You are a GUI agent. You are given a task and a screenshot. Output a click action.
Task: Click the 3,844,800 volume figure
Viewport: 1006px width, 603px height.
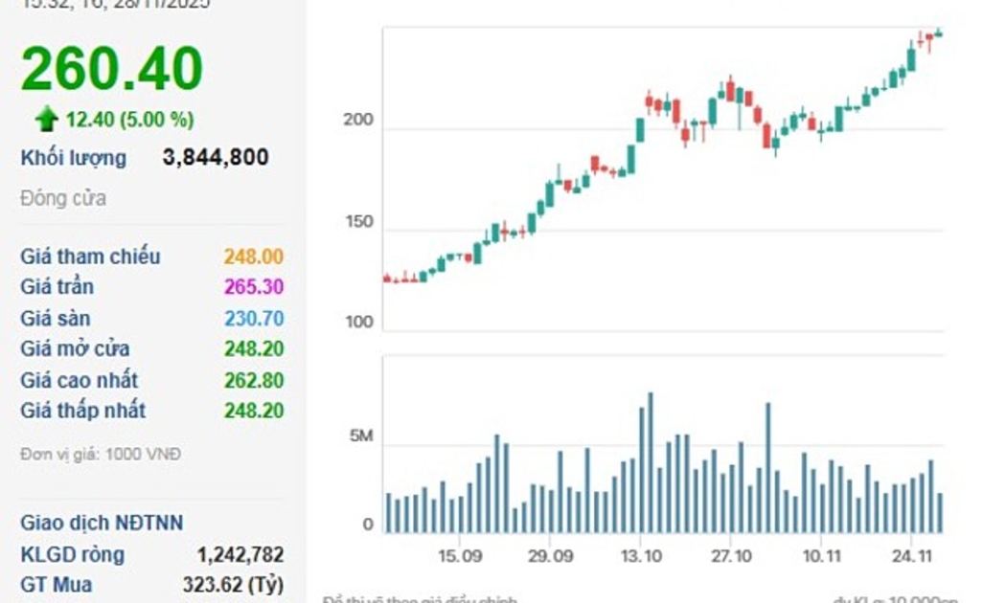pos(216,158)
